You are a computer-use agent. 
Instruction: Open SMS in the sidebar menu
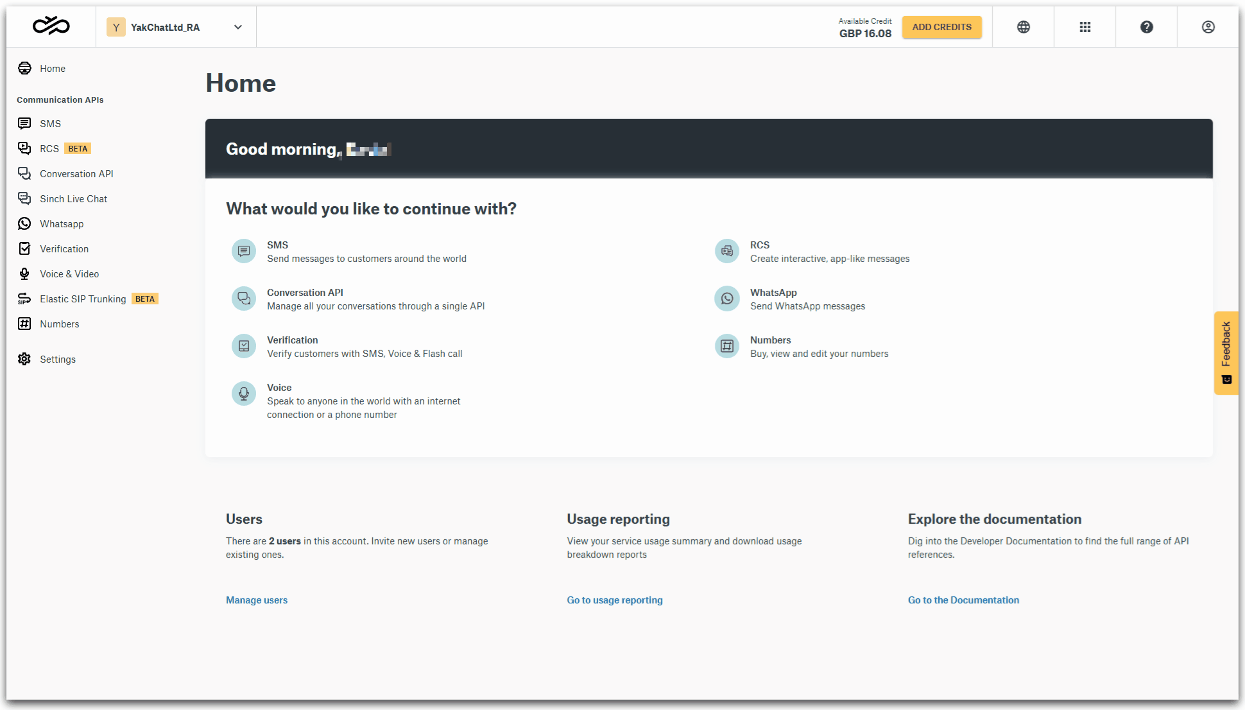click(50, 123)
